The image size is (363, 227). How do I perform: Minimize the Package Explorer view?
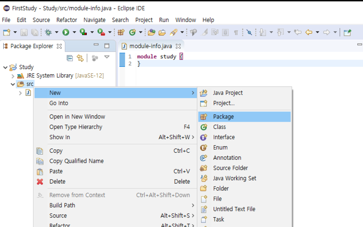[96, 45]
